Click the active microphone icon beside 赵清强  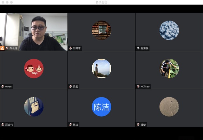tap(138, 48)
